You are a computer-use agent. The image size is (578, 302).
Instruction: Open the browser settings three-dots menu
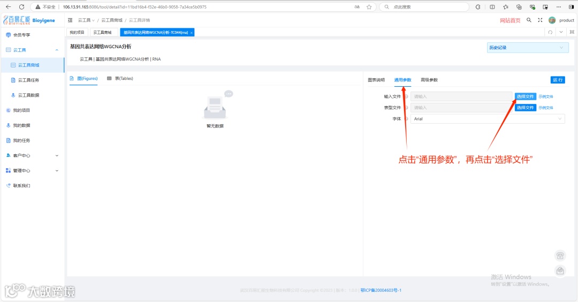[558, 6]
